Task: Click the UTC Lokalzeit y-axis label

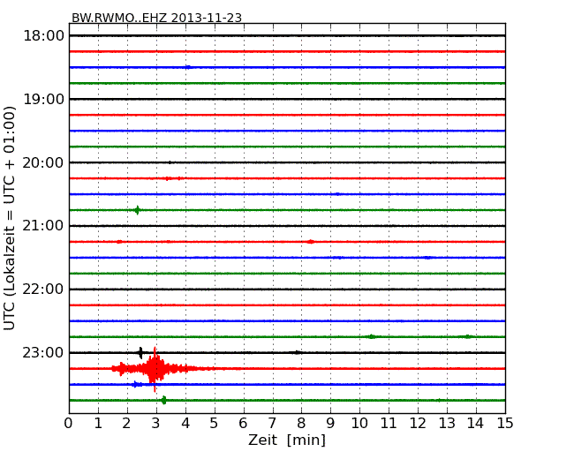Action: point(9,218)
